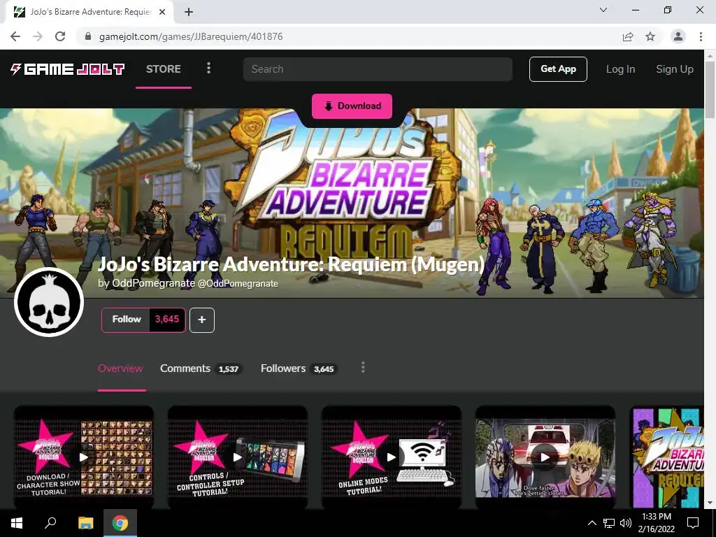Open the navbar three-dot menu next to STORE
The height and width of the screenshot is (537, 716).
208,69
